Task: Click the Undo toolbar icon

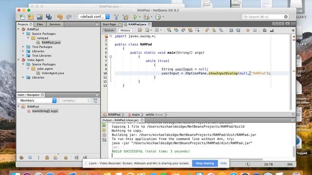Action: coord(60,17)
